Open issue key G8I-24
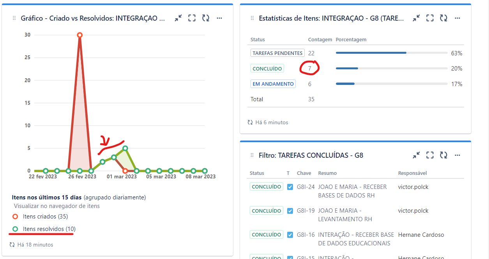 (306, 187)
